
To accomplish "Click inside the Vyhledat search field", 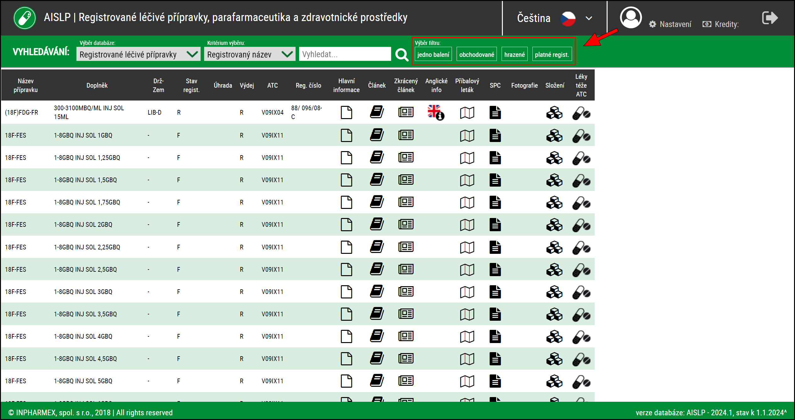I will pyautogui.click(x=345, y=54).
